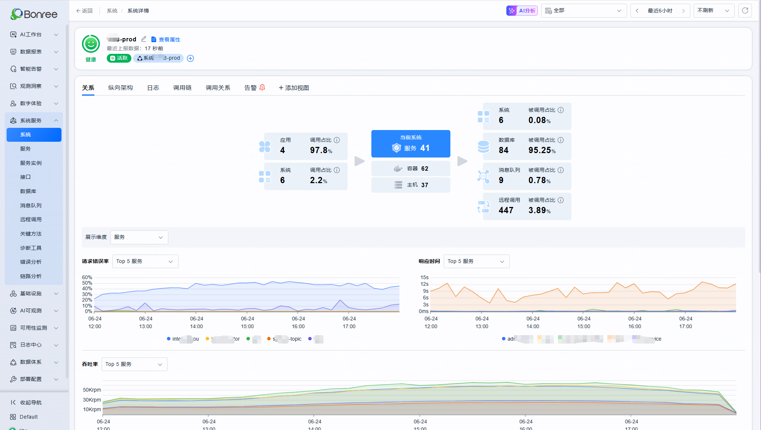Toggle the 'inte...ou' series in error rate legend
This screenshot has height=430, width=761.
(183, 339)
